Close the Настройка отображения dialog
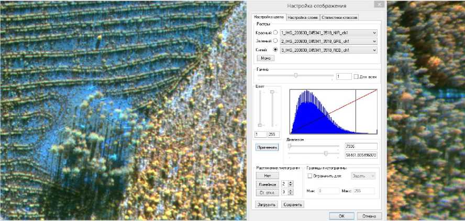This screenshot has width=465, height=221. pyautogui.click(x=379, y=4)
